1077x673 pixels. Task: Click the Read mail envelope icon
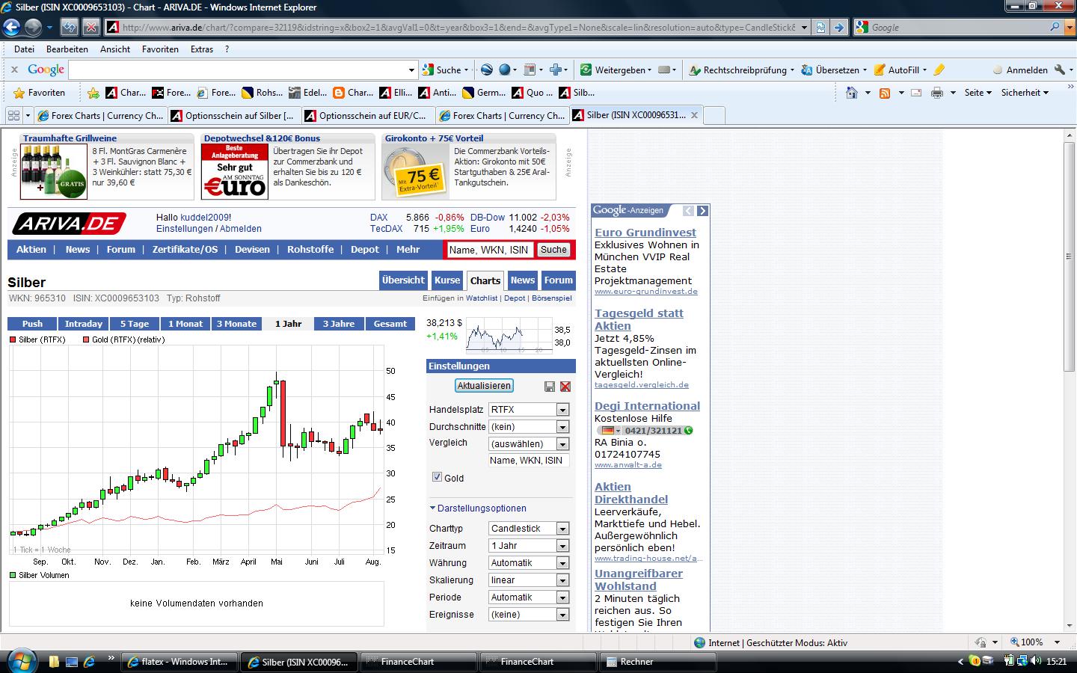pos(916,93)
